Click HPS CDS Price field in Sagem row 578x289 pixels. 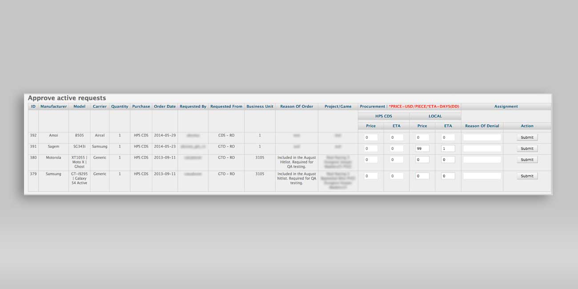tap(371, 149)
